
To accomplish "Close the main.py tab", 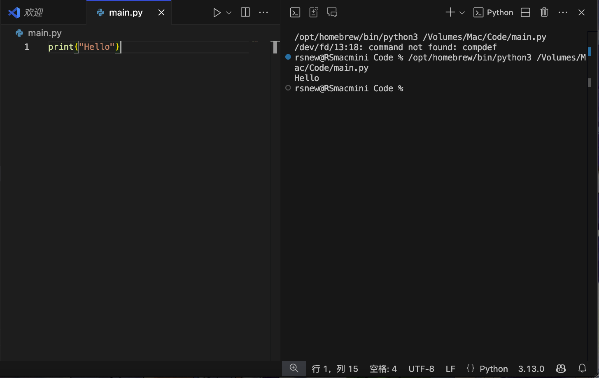I will [161, 13].
